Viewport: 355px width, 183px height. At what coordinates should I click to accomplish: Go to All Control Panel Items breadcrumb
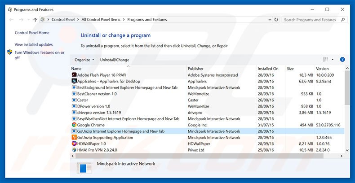101,20
